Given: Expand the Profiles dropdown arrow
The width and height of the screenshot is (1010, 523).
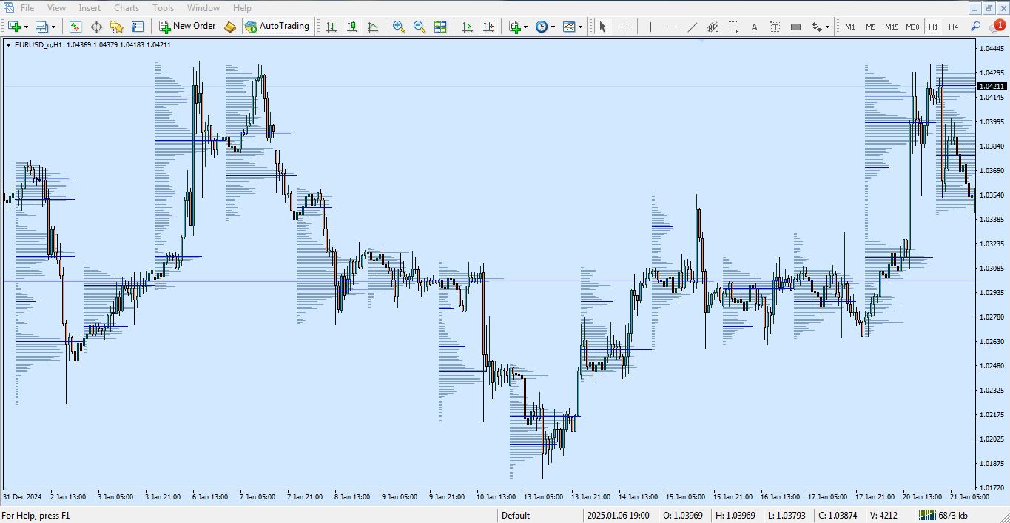Looking at the screenshot, I should coord(53,27).
